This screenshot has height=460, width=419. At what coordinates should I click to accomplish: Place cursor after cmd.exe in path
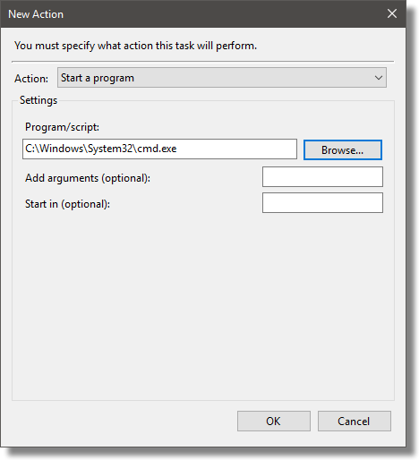178,149
